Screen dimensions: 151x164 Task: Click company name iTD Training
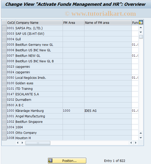click(x=39, y=89)
